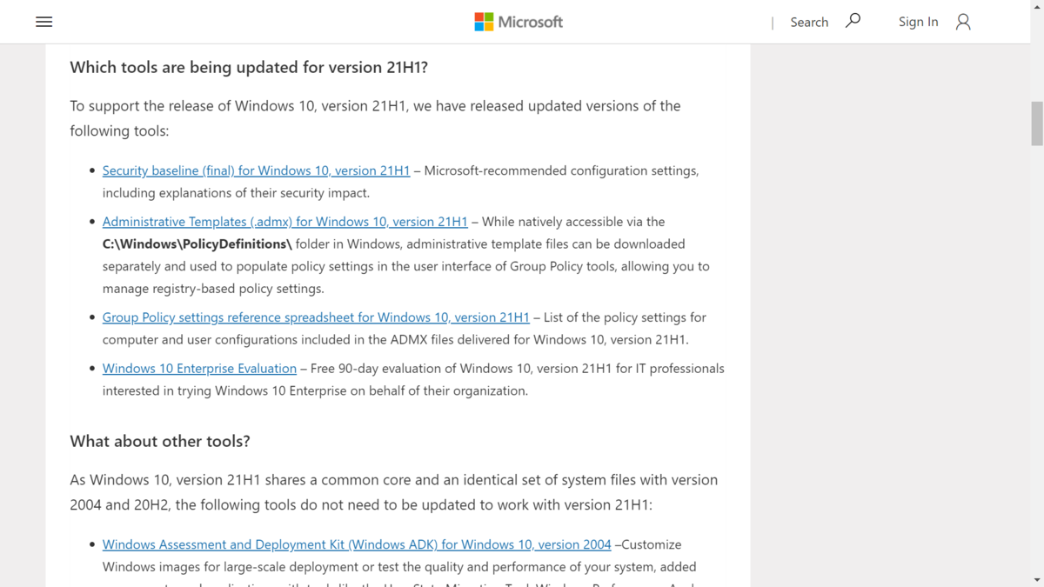Image resolution: width=1044 pixels, height=587 pixels.
Task: Click the scrollbar down arrow
Action: click(1037, 579)
